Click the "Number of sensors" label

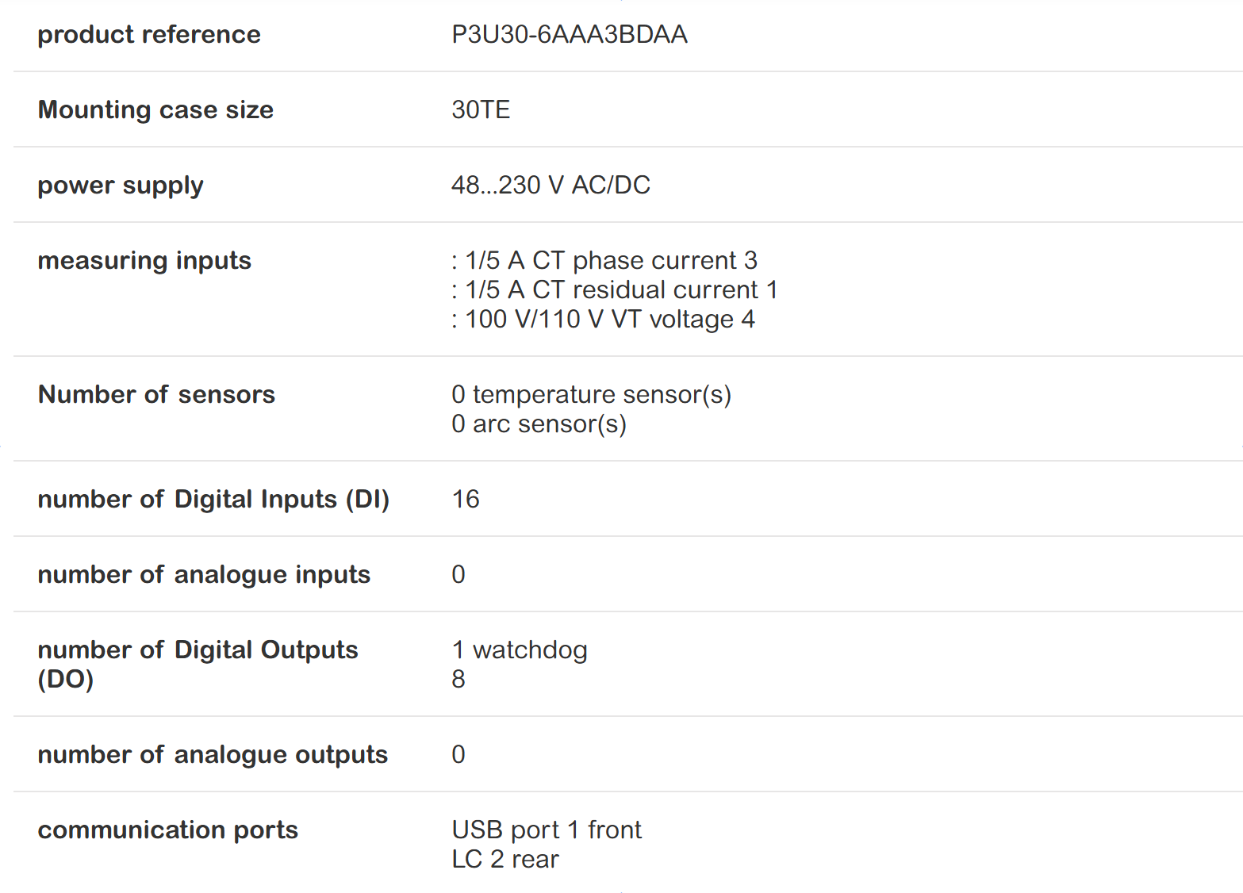pyautogui.click(x=156, y=394)
